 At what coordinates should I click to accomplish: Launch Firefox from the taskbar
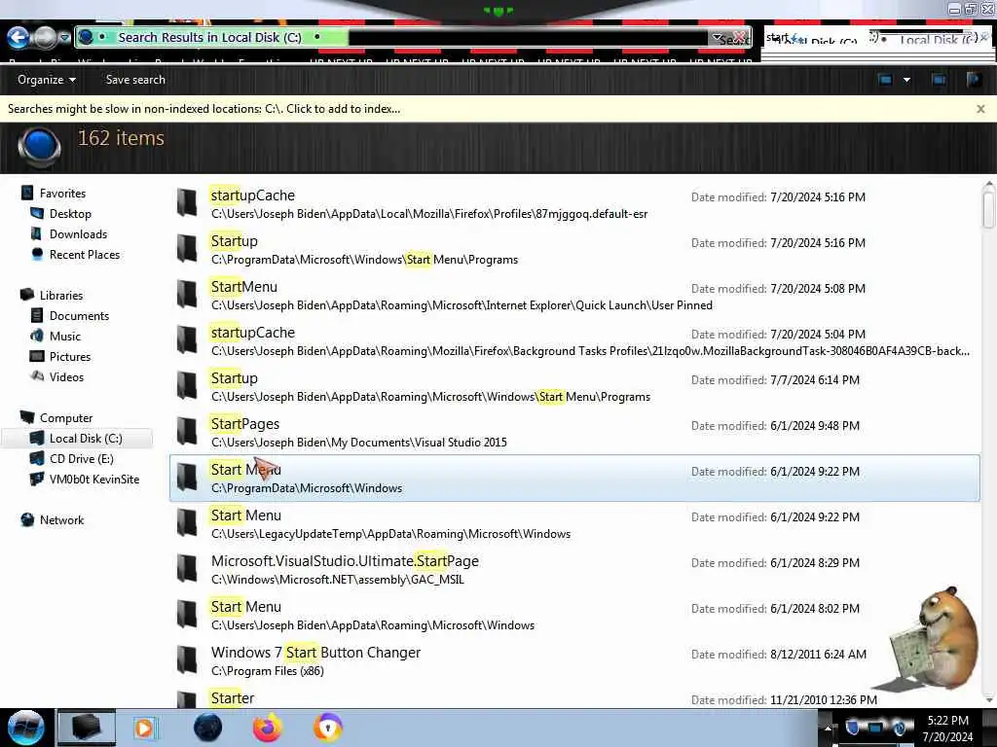(267, 728)
